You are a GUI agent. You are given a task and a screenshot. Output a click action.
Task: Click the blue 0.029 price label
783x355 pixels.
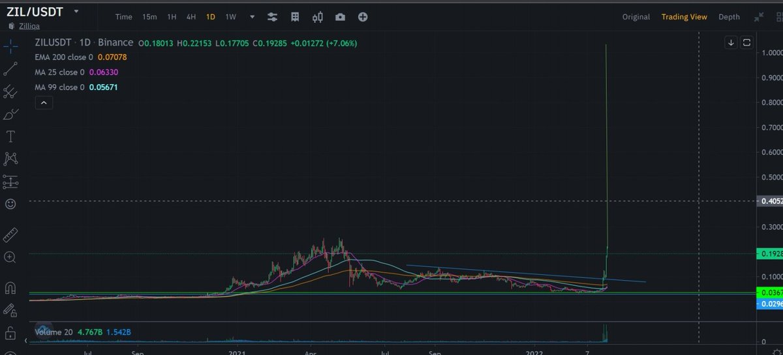(x=770, y=304)
